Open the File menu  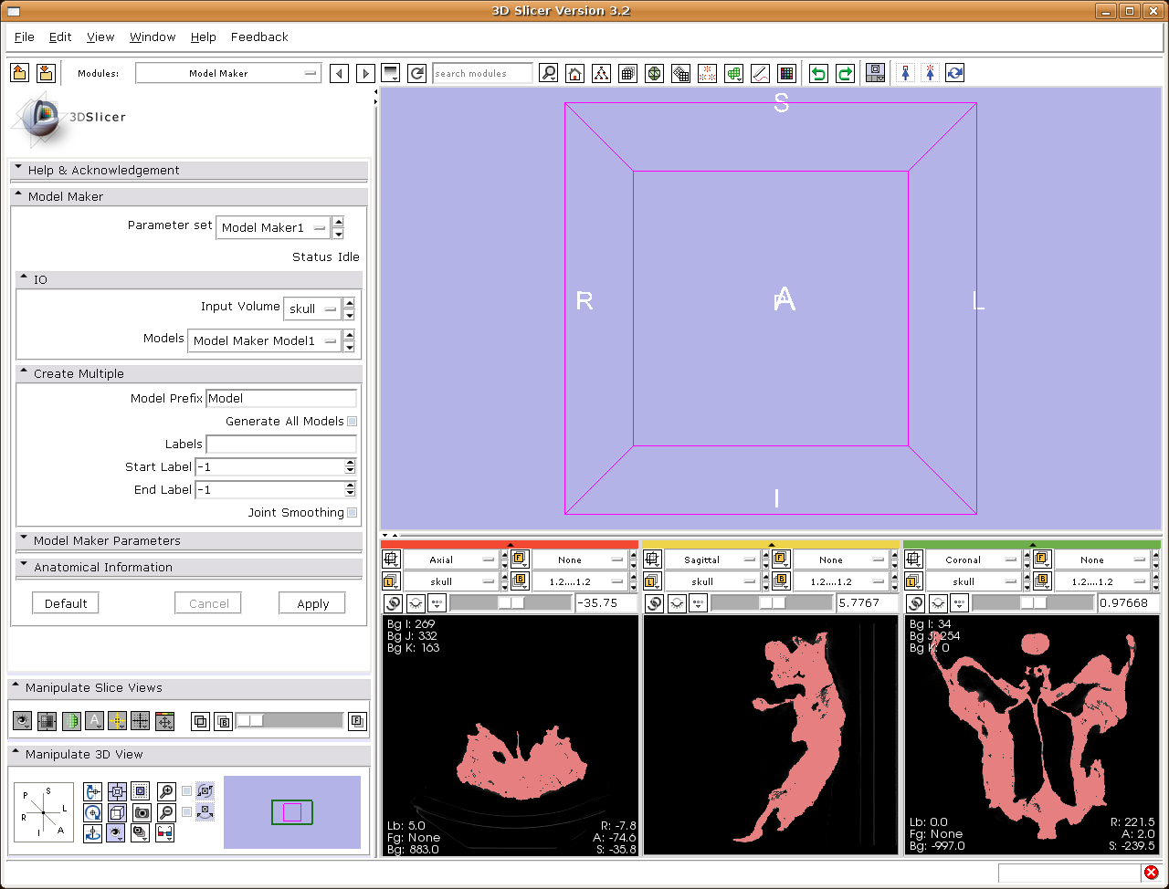(25, 37)
